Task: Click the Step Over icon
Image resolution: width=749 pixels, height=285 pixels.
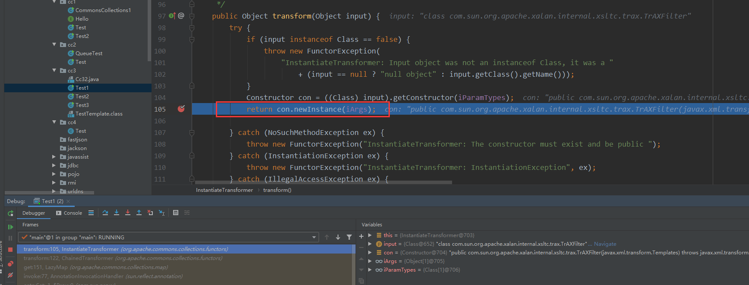Action: pos(105,213)
